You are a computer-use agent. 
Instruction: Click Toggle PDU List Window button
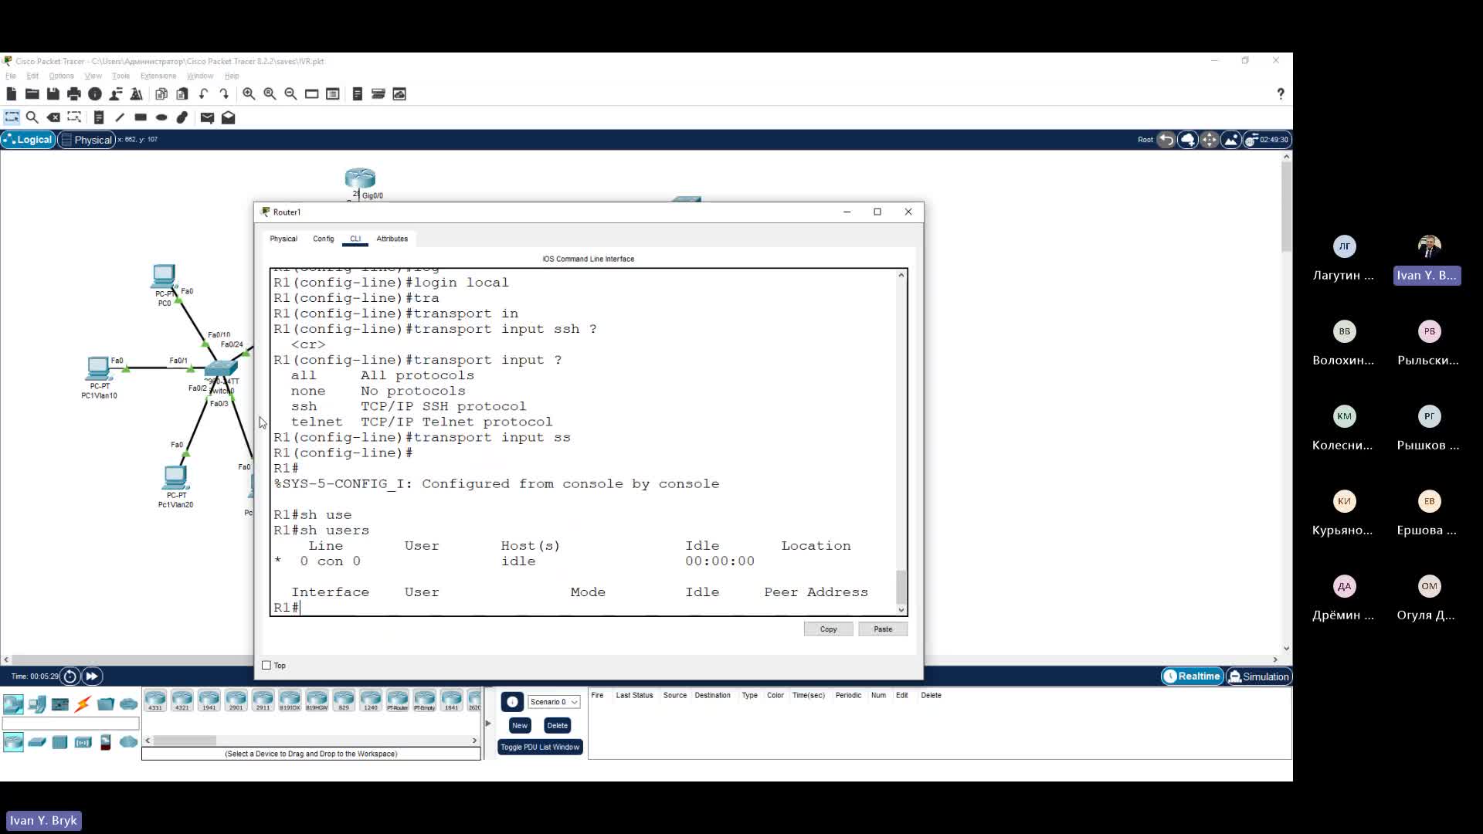(540, 748)
